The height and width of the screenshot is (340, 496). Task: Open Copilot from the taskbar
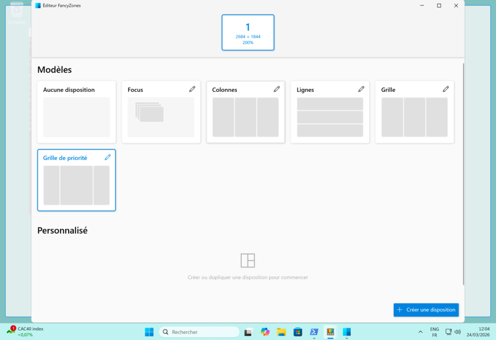pyautogui.click(x=265, y=332)
